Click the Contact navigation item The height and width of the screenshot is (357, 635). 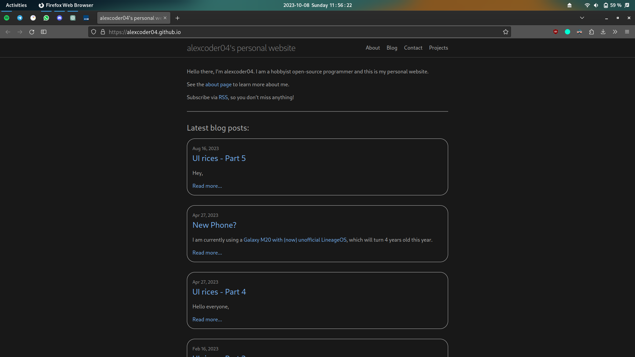[x=413, y=48]
